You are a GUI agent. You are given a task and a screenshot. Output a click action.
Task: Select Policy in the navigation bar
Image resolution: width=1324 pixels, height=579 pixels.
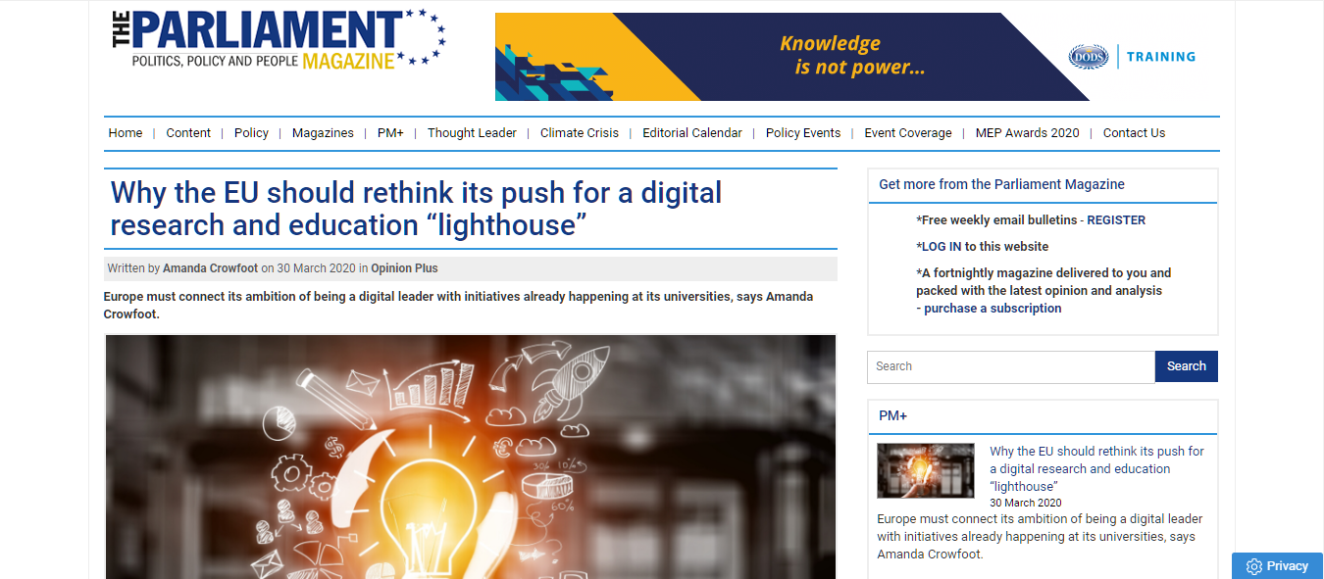tap(251, 133)
